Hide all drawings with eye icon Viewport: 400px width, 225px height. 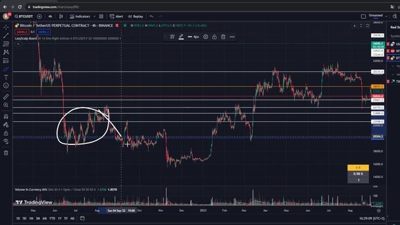(x=6, y=141)
